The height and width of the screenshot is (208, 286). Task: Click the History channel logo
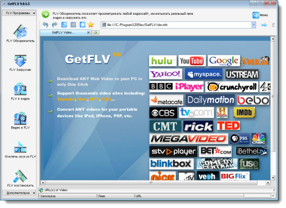pyautogui.click(x=222, y=113)
